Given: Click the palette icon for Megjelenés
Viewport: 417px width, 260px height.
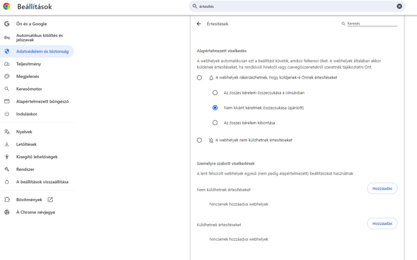Looking at the screenshot, I should (7, 76).
